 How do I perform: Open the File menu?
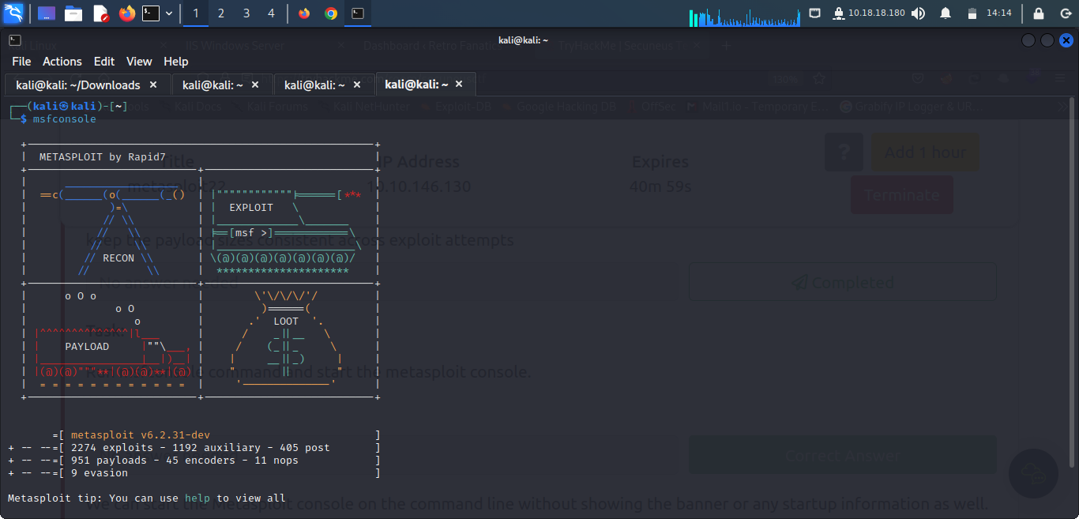(x=21, y=61)
